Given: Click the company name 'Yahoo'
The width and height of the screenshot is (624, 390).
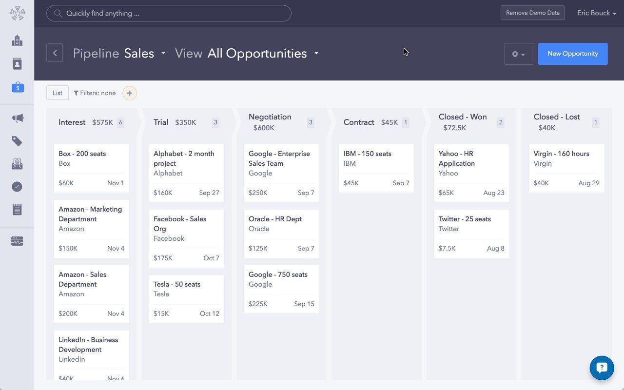Looking at the screenshot, I should (448, 174).
